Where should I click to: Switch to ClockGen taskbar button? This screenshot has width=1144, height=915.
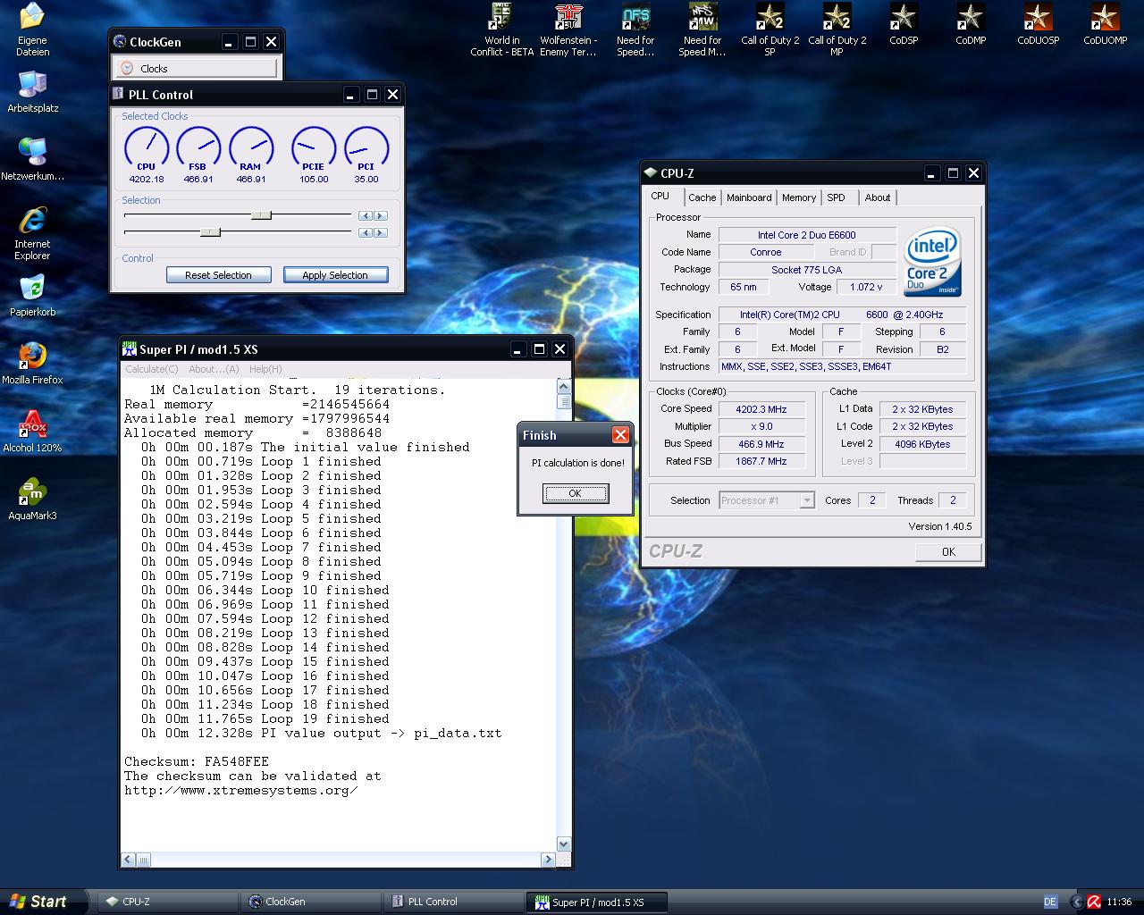[311, 902]
